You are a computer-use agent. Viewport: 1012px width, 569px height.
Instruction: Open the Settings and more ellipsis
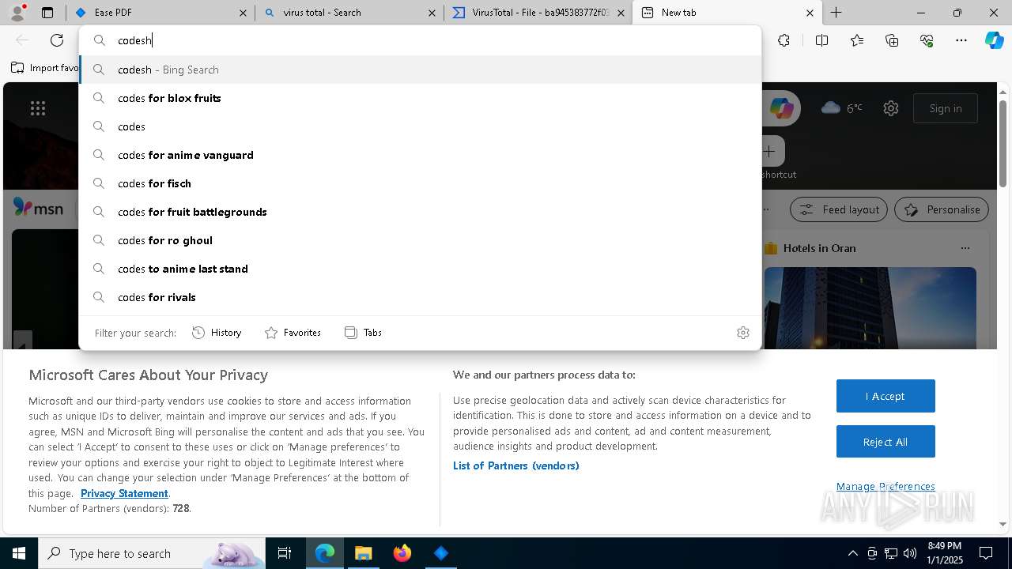pos(961,40)
